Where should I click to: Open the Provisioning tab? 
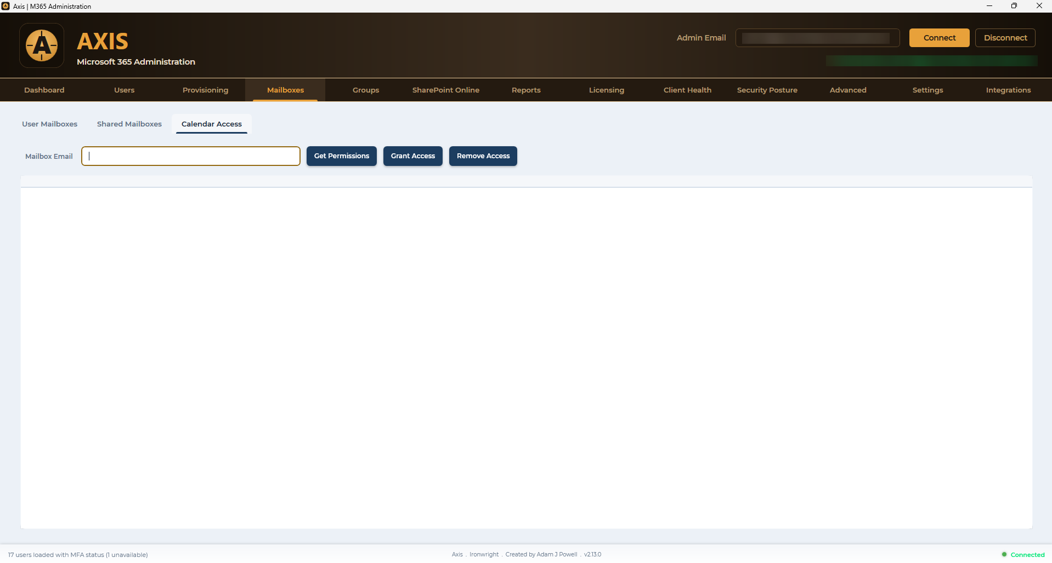coord(205,90)
